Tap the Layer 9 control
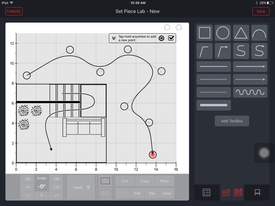This screenshot has height=206, width=275. [81, 187]
